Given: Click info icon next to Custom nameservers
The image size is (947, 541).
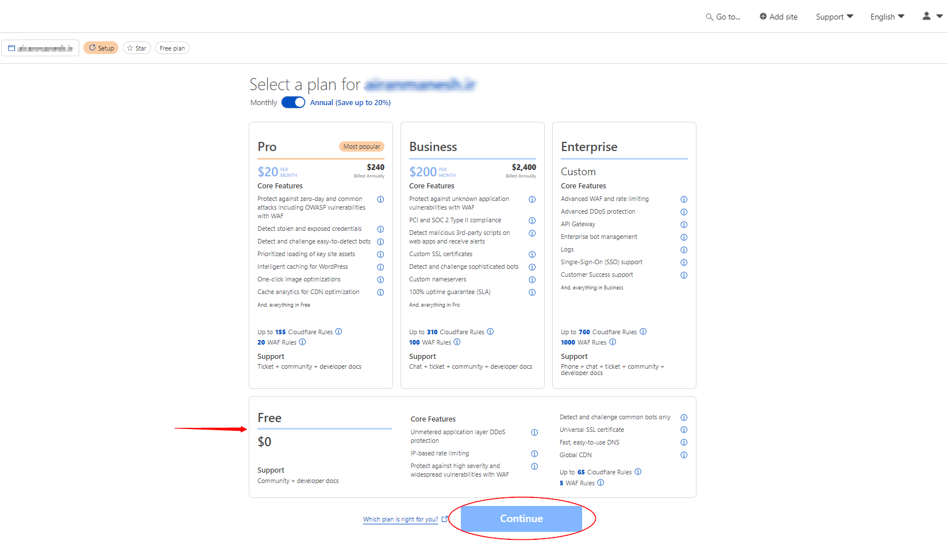Looking at the screenshot, I should tap(532, 280).
